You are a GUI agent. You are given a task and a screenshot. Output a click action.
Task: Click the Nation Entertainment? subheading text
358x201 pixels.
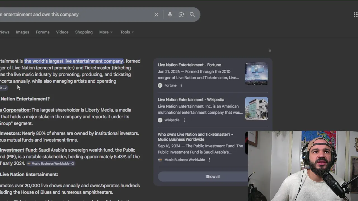pos(25,99)
